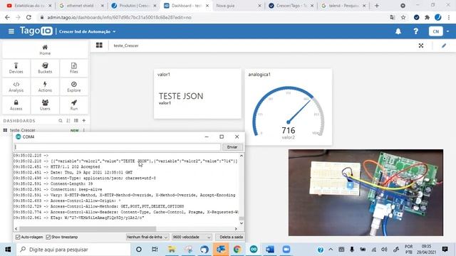Open 9600 velocidade baud dropdown
Screen dimensions: 456x256
pyautogui.click(x=192, y=237)
